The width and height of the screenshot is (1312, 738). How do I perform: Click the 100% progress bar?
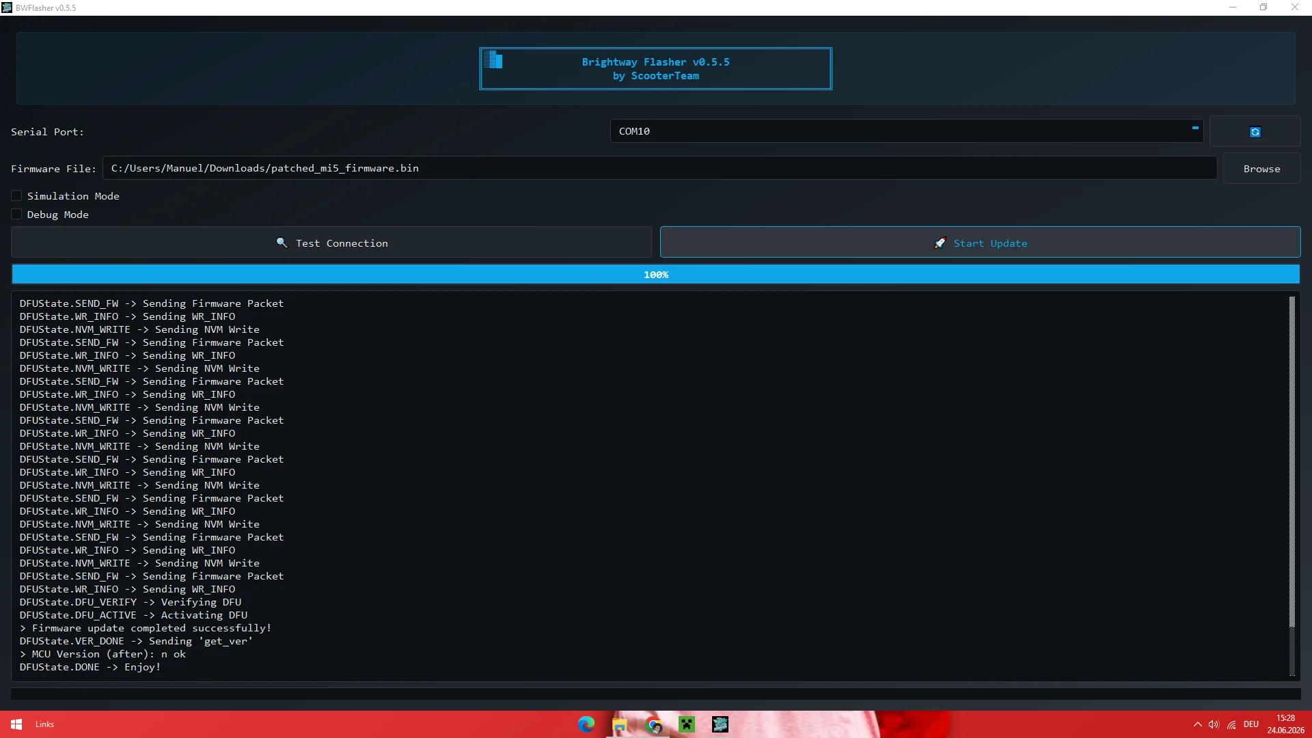point(655,275)
